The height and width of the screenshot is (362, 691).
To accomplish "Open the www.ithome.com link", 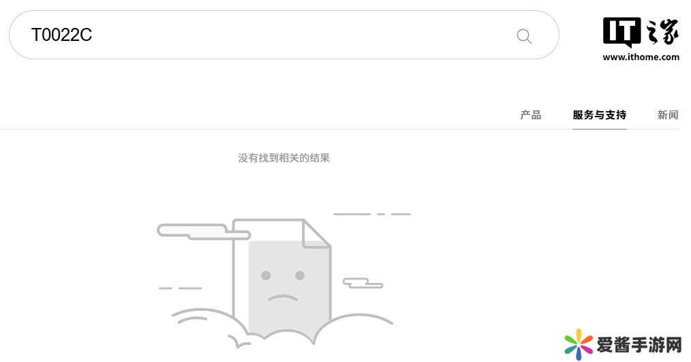I will (641, 57).
